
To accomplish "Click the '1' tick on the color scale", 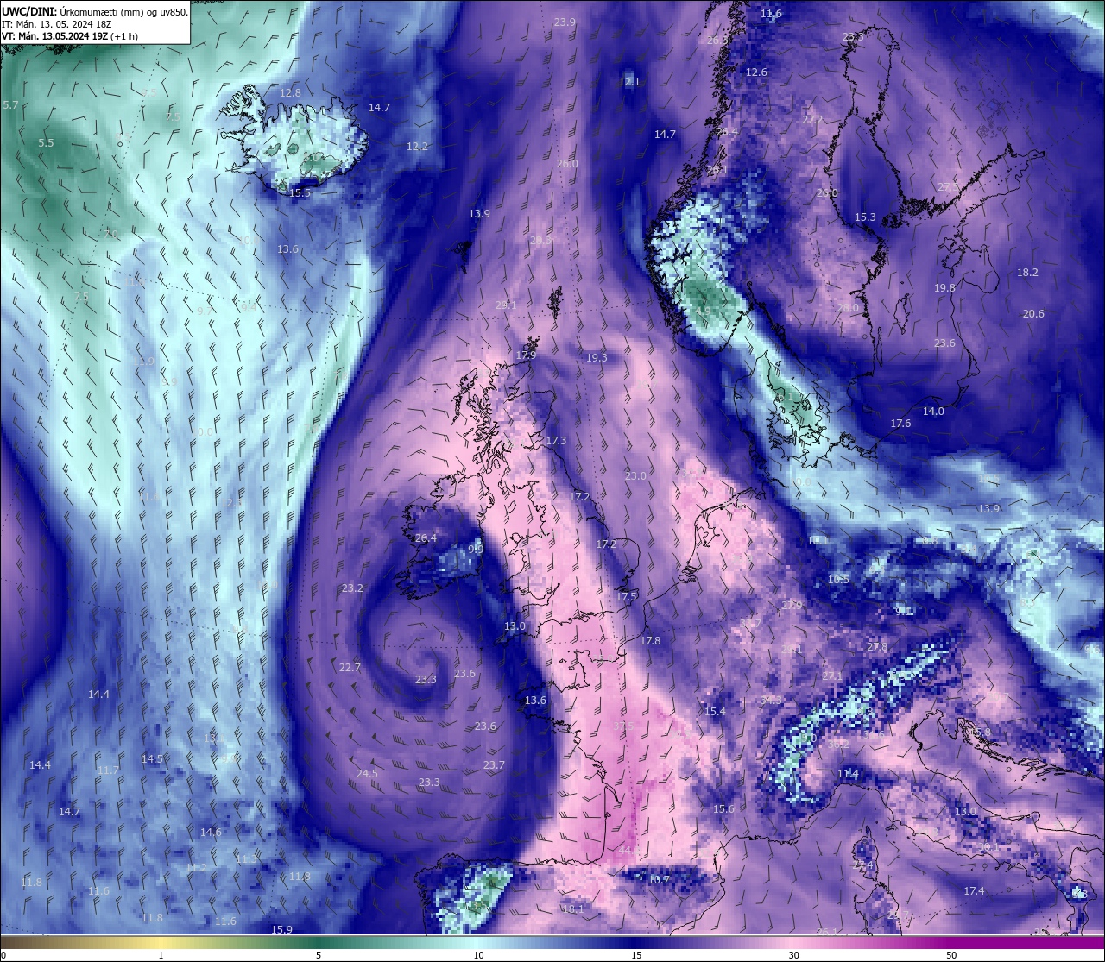I will pyautogui.click(x=161, y=955).
